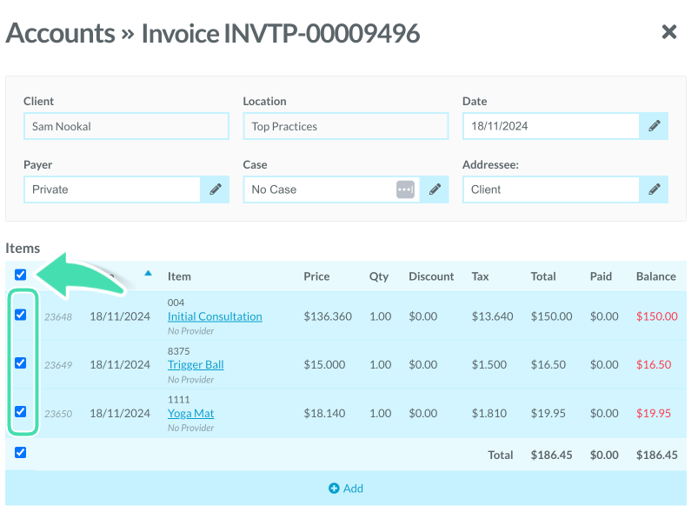Viewport: 698px width, 512px height.
Task: Click the Case field showing No Case
Action: click(332, 190)
